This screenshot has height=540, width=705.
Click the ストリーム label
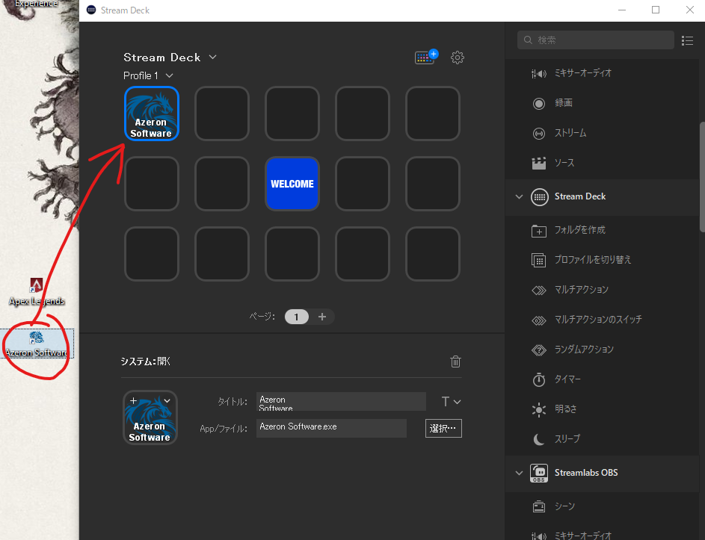coord(570,133)
